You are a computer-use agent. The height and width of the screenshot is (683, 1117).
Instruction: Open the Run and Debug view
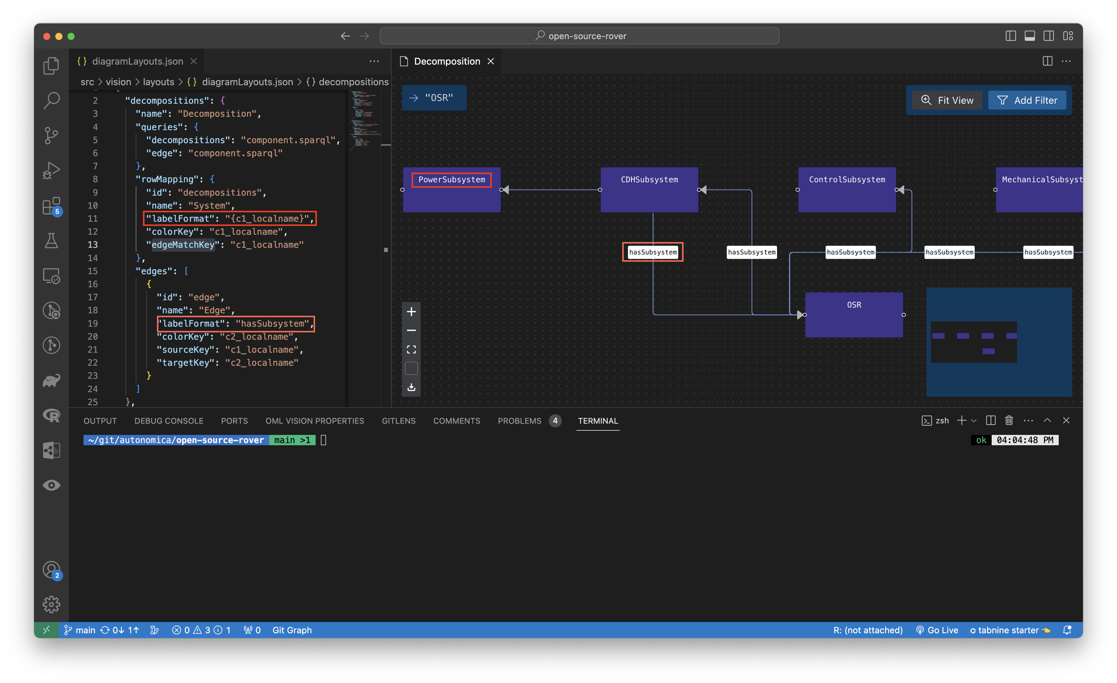pos(51,170)
